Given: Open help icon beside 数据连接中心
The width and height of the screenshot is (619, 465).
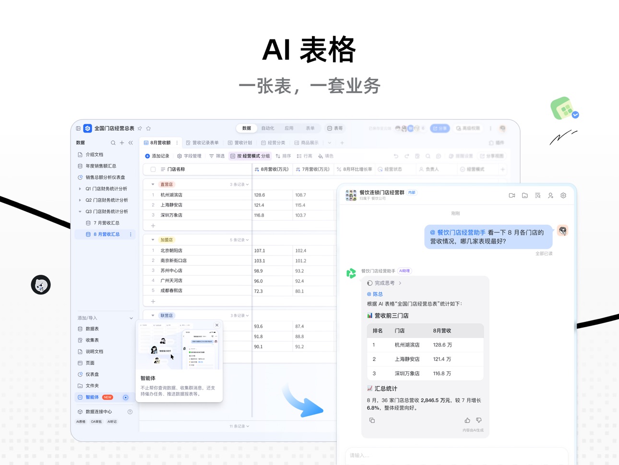Looking at the screenshot, I should pyautogui.click(x=130, y=412).
